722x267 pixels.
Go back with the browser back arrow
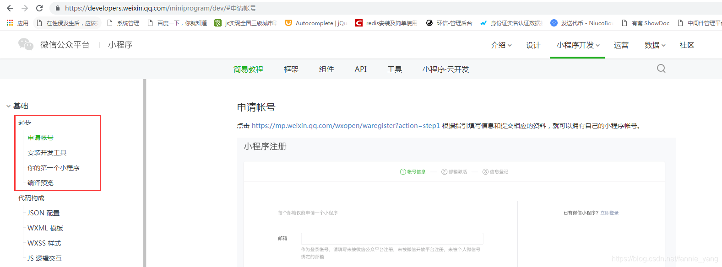coord(10,8)
